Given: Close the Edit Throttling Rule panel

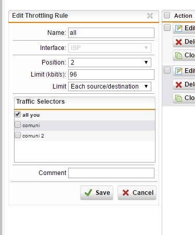Looking at the screenshot, I should click(150, 16).
